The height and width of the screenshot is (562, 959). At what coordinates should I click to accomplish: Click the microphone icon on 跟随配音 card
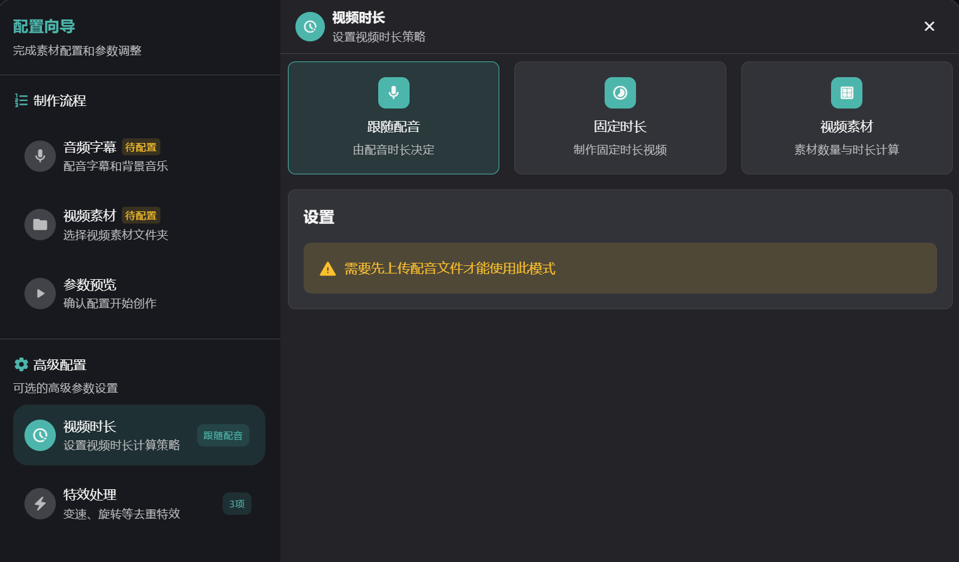(x=394, y=93)
